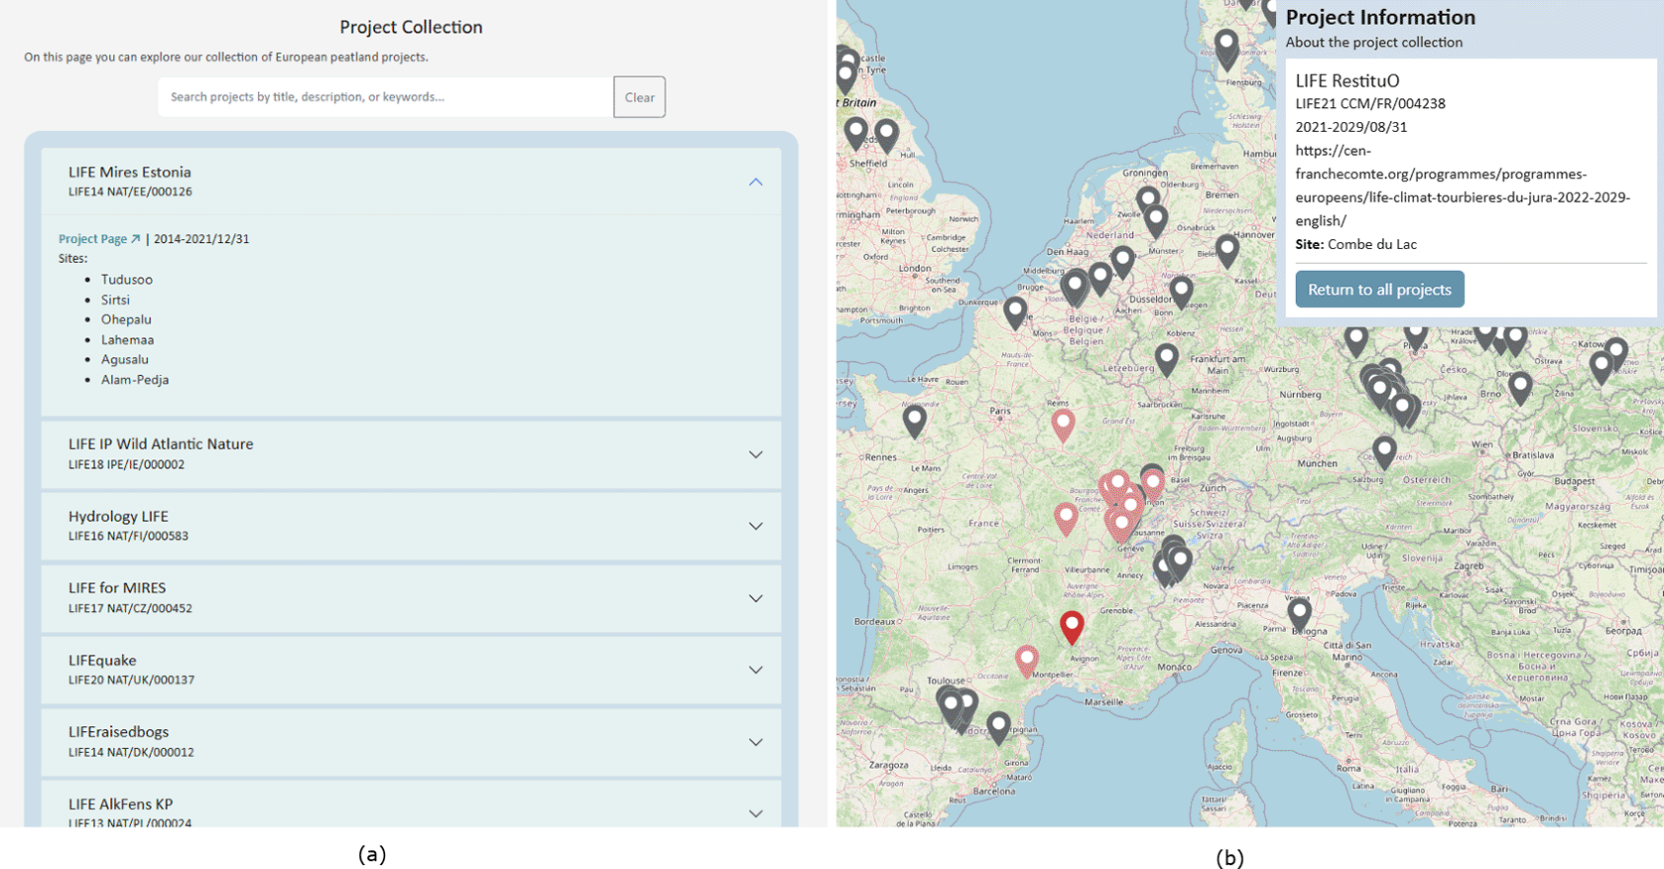Viewport: 1664px width, 869px height.
Task: Click the gray marker west of Frankfurt
Action: click(x=1167, y=358)
